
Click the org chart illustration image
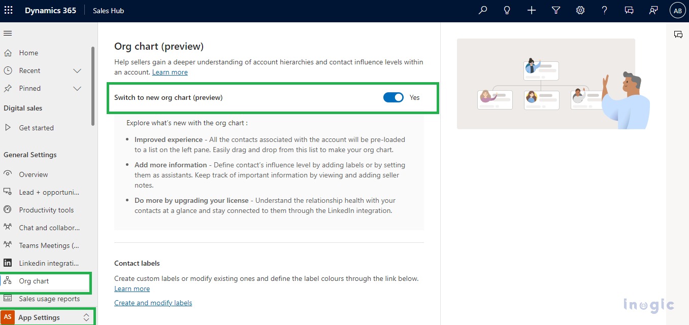553,84
